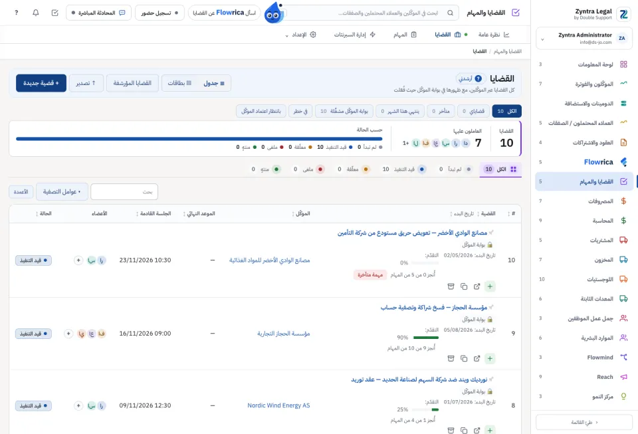Select منتهٍ status tab
Screen dimensions: 638x434
point(266,169)
